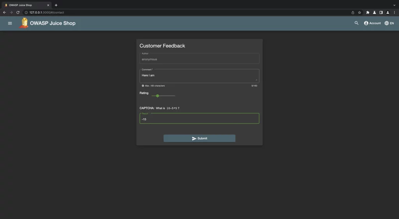
Task: Click the Comment text area
Action: (x=199, y=76)
